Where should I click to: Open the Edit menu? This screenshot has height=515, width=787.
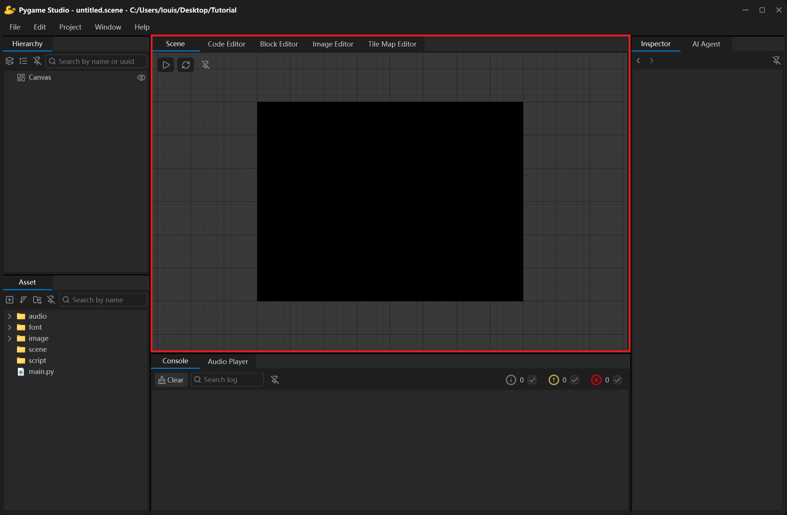pos(40,27)
